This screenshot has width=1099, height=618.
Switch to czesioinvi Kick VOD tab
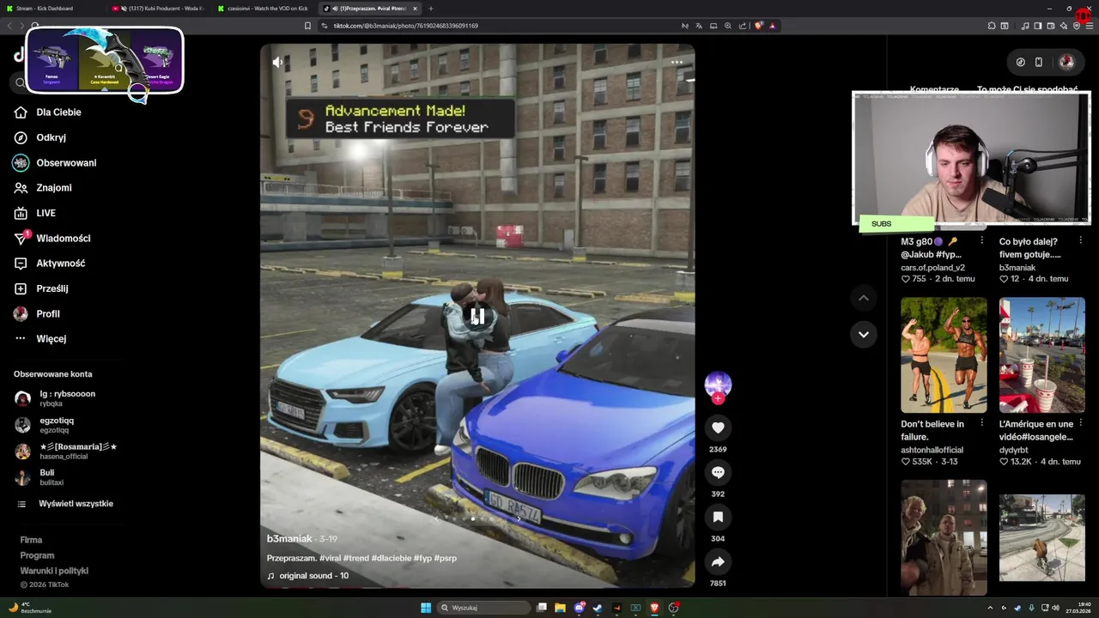(x=263, y=9)
